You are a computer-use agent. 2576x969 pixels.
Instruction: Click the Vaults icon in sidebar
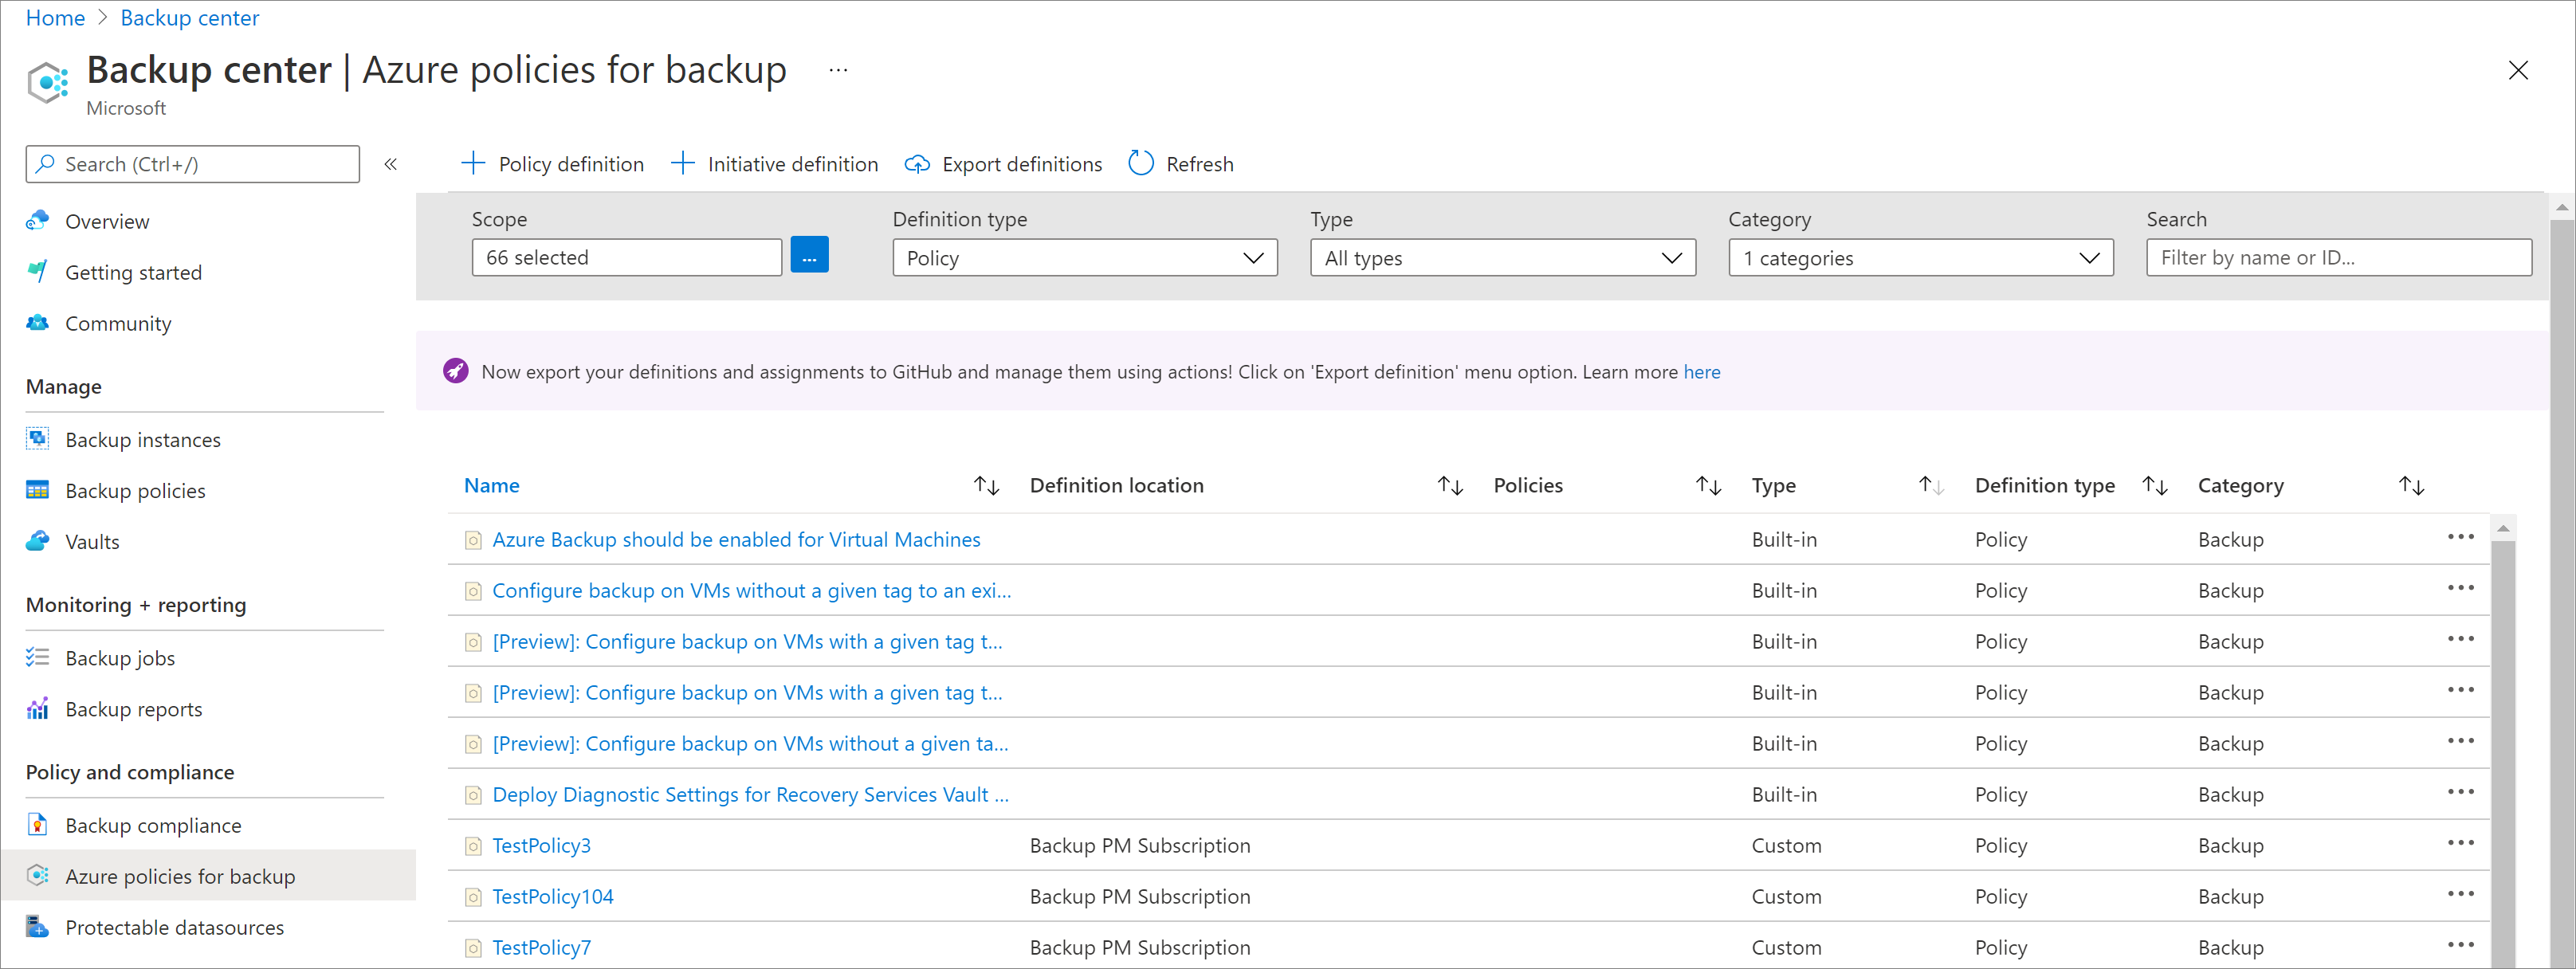pos(36,540)
